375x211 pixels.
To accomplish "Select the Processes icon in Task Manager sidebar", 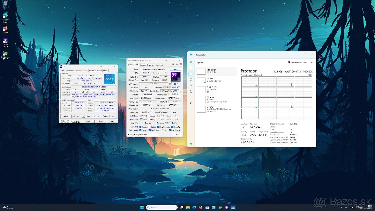I will tap(191, 68).
